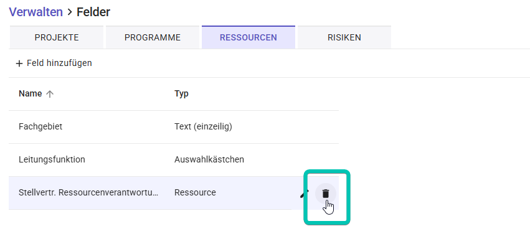Click the Auswahlkästchen type cell
The height and width of the screenshot is (249, 530).
[209, 159]
